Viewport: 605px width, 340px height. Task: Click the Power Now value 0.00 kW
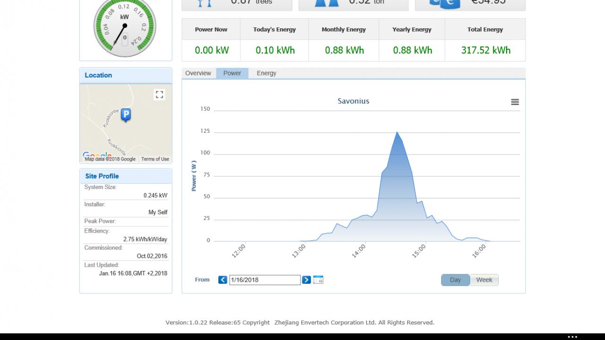click(x=211, y=50)
